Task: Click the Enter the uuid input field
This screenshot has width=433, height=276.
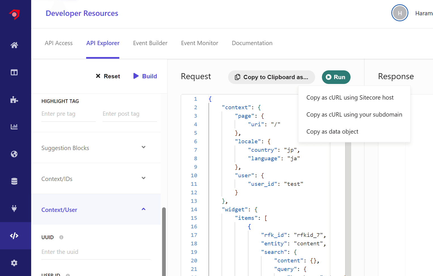Action: 96,252
